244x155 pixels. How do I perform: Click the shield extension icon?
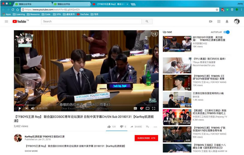point(232,10)
